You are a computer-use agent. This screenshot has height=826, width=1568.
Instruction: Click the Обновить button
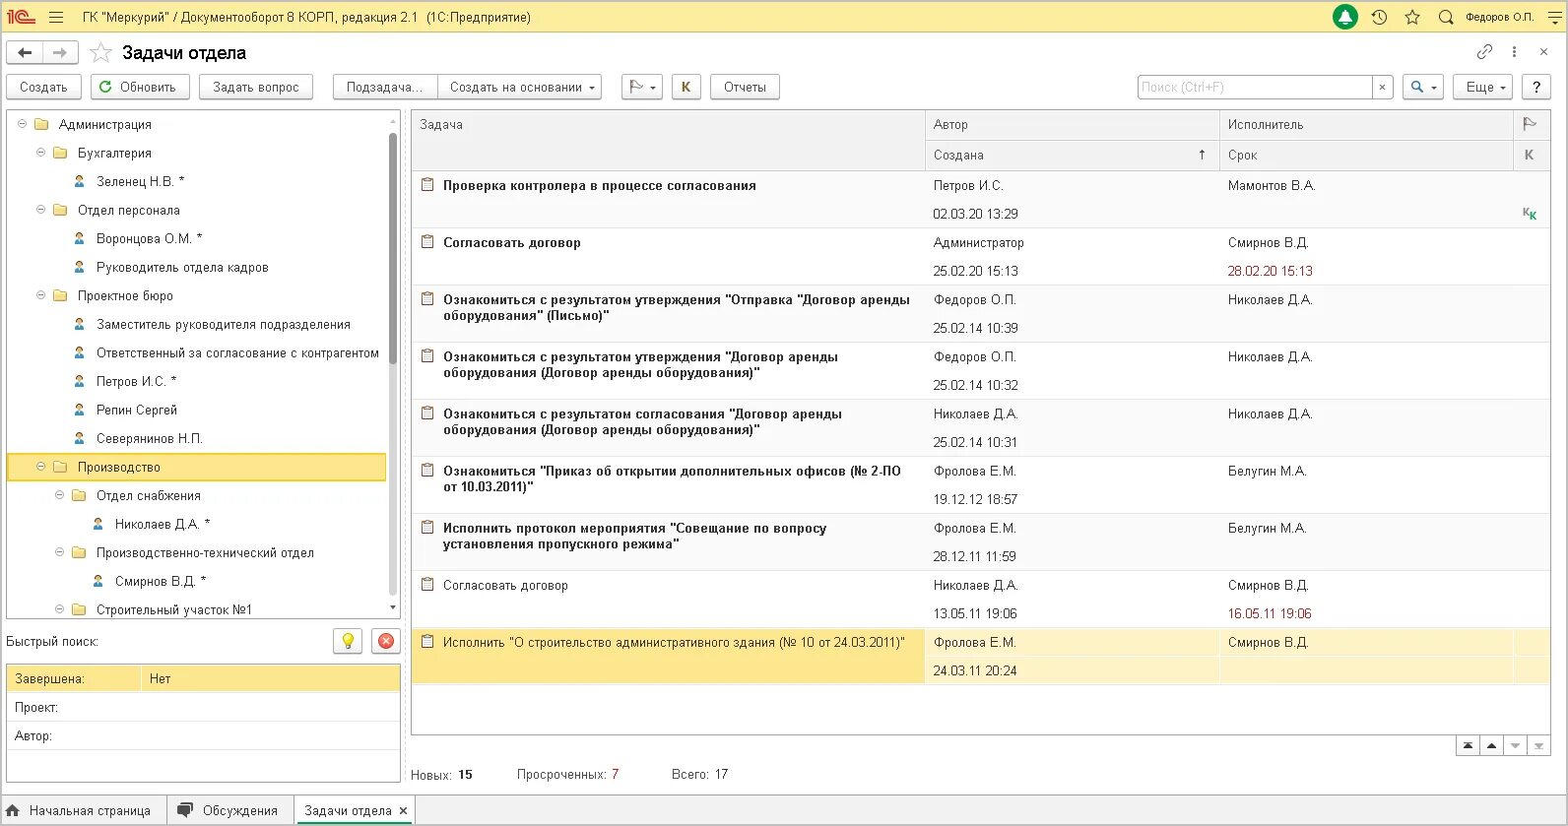[x=138, y=87]
